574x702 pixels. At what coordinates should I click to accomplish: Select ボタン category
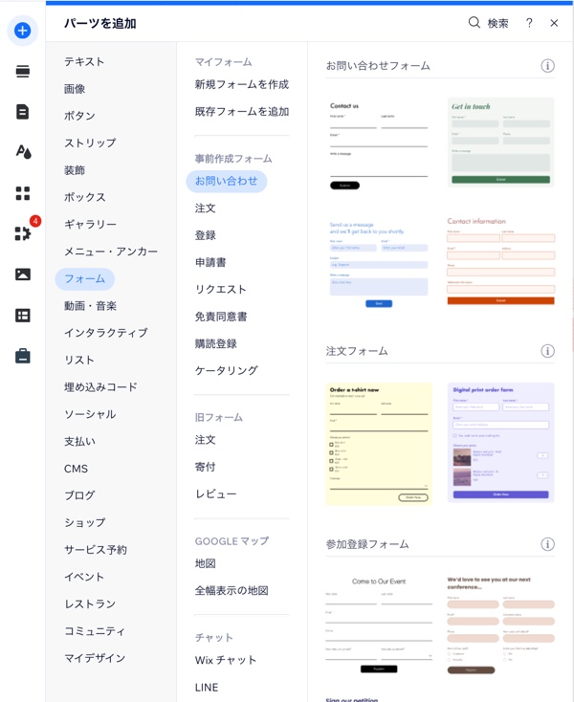(x=79, y=116)
